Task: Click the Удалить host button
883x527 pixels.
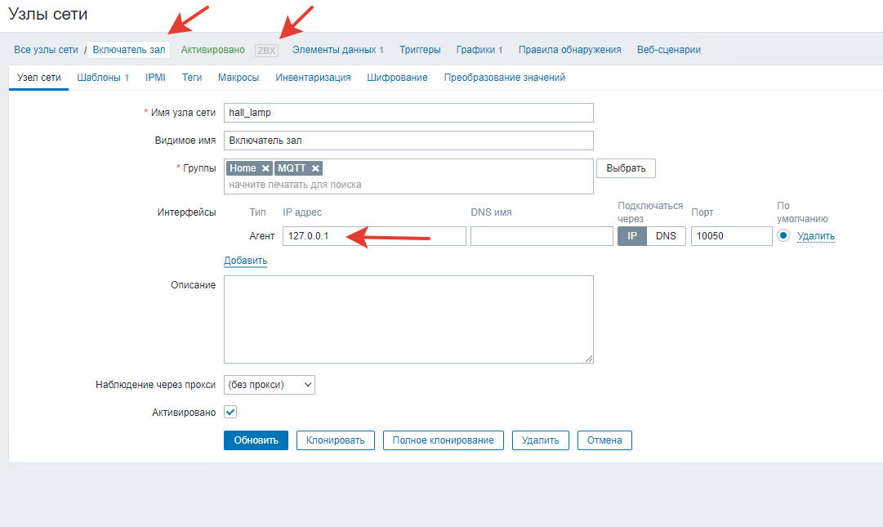Action: click(x=541, y=440)
